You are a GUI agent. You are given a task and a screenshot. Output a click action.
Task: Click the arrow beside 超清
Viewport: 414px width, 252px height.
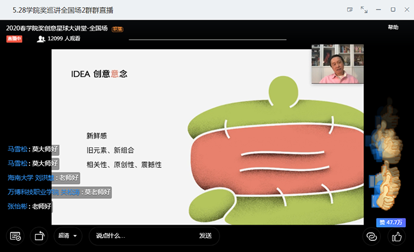(x=76, y=236)
